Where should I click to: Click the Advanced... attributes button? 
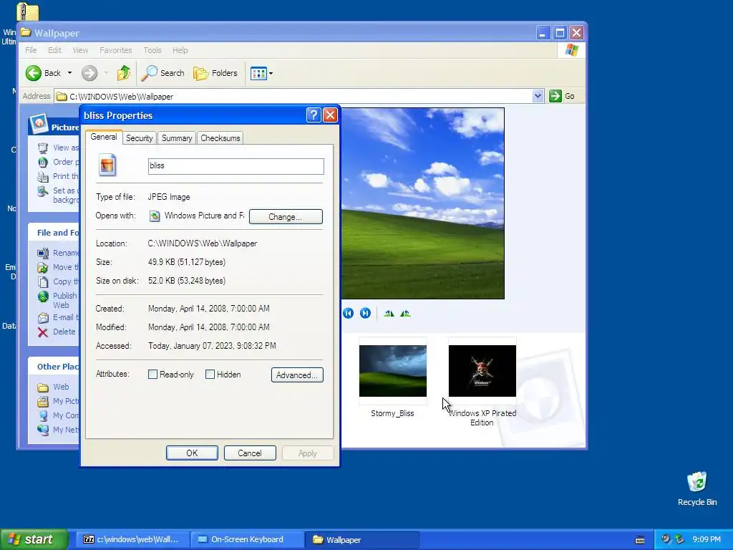tap(297, 375)
